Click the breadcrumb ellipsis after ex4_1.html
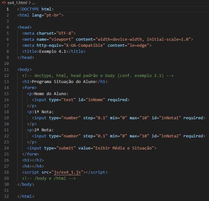Image resolution: width=209 pixels, height=201 pixels. 34,3
